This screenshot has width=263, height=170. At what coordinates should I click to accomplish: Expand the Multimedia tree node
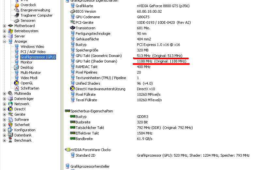point(4,93)
